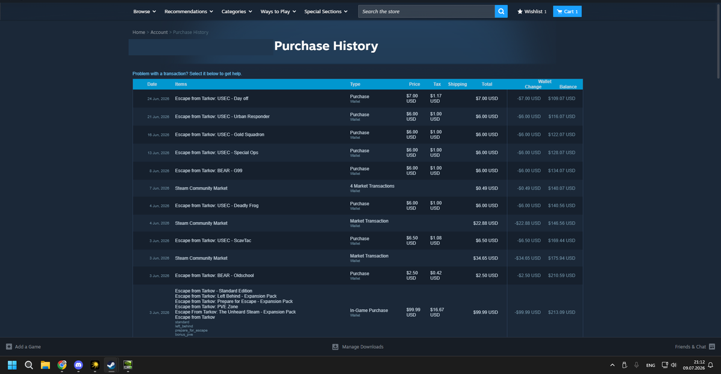Open the network tray icon
This screenshot has width=721, height=374.
665,365
